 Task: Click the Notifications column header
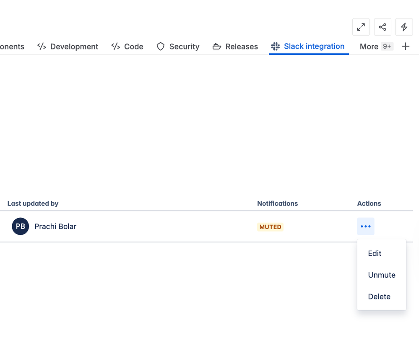point(277,203)
